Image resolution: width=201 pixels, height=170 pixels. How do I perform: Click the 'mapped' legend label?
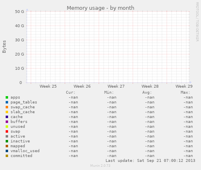pyautogui.click(x=18, y=146)
